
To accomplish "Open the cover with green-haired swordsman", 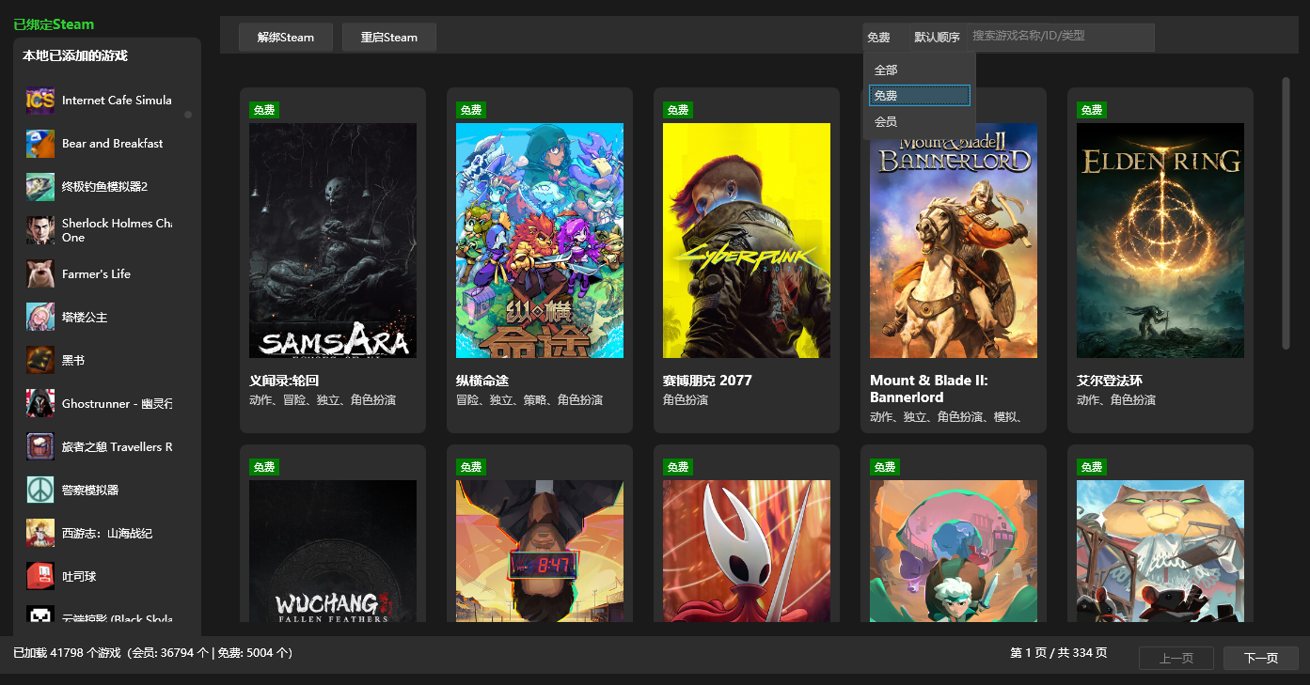I will 954,551.
